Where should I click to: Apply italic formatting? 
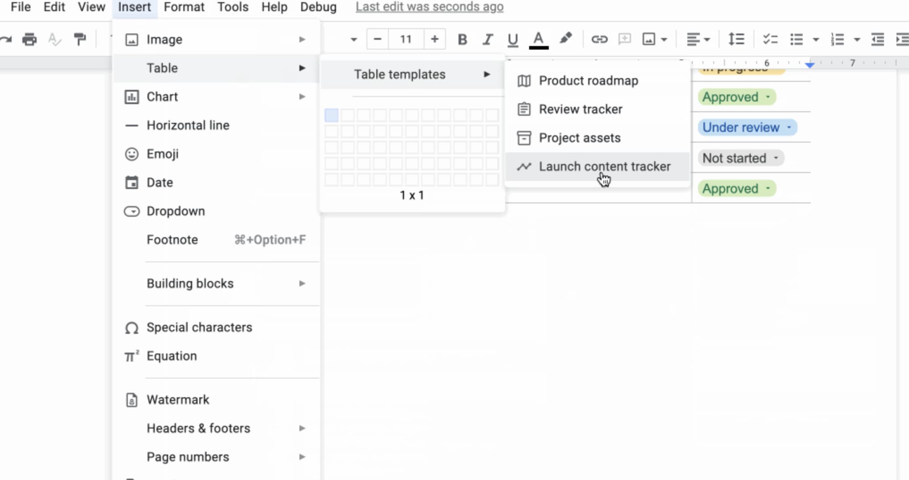tap(487, 39)
